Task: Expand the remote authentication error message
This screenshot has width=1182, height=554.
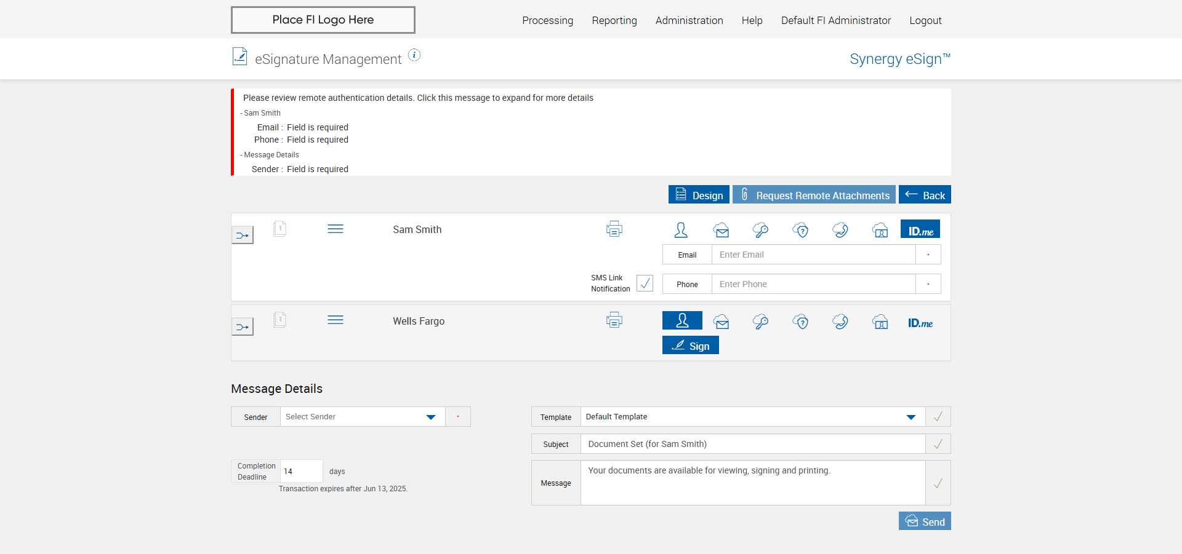Action: tap(418, 98)
